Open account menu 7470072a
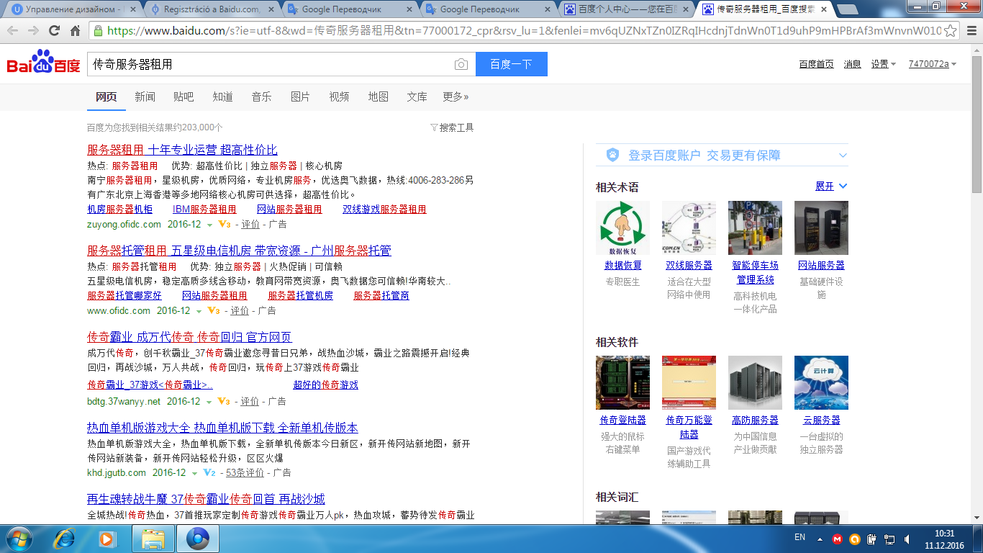983x553 pixels. coord(932,64)
